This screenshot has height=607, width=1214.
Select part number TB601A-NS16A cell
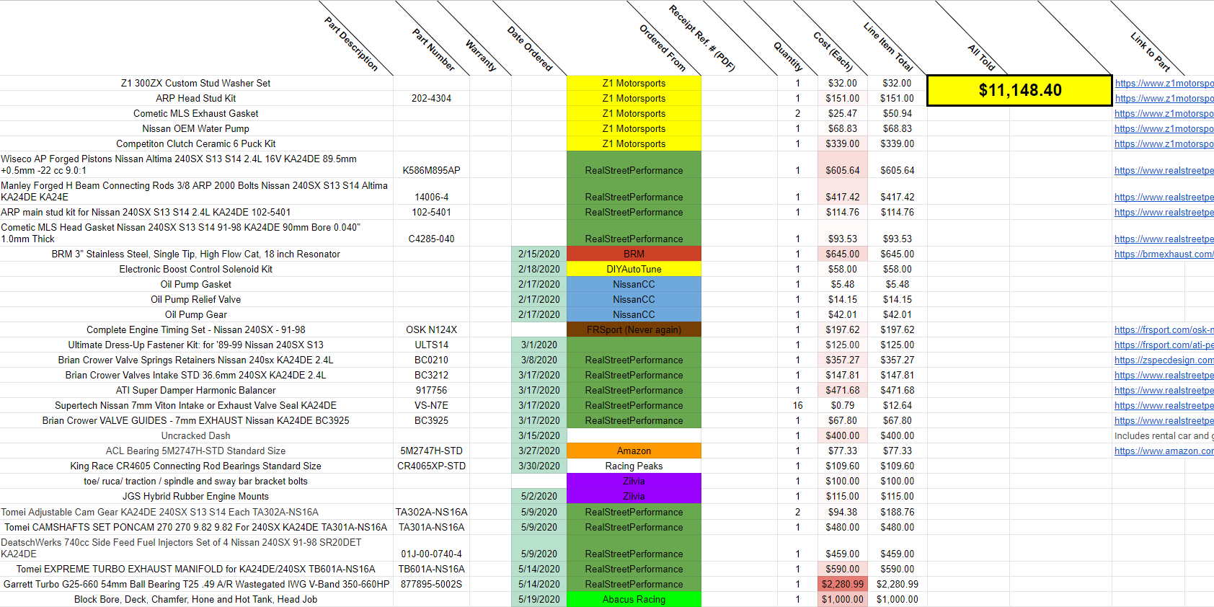pyautogui.click(x=431, y=570)
